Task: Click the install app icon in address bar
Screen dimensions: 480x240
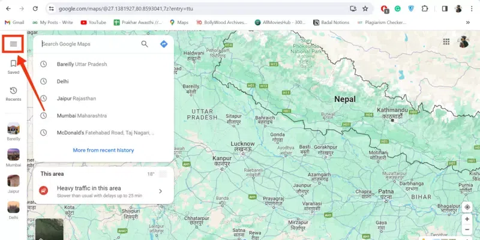Action: [353, 8]
